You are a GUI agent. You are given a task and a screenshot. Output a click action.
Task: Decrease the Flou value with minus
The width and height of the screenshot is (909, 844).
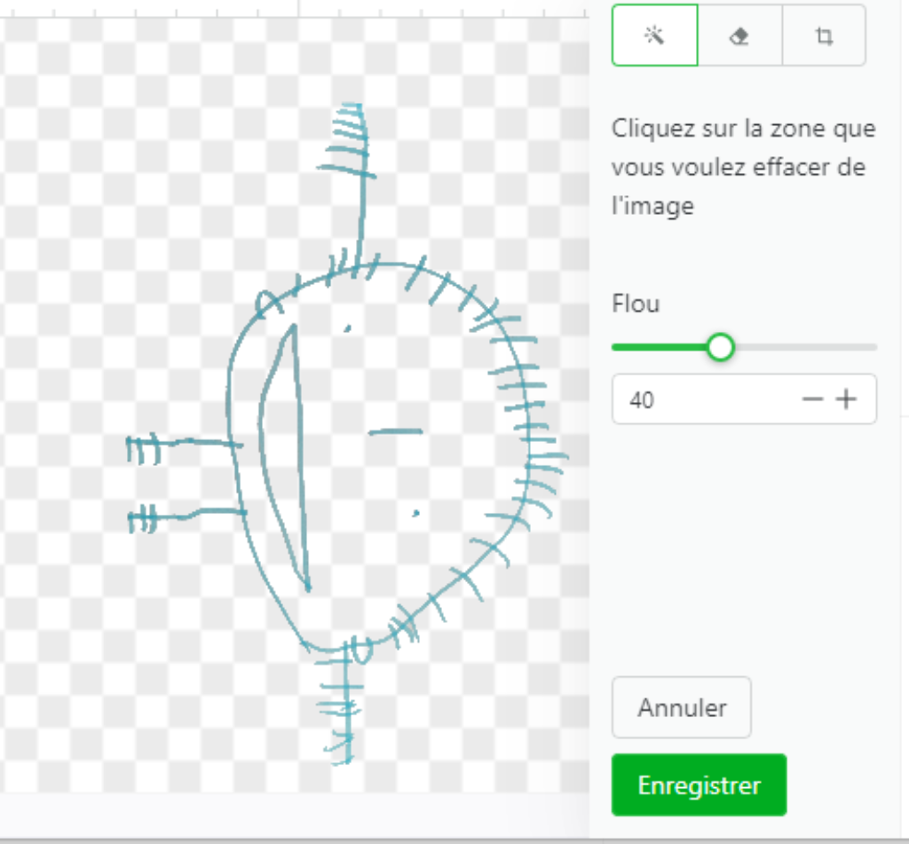(812, 398)
